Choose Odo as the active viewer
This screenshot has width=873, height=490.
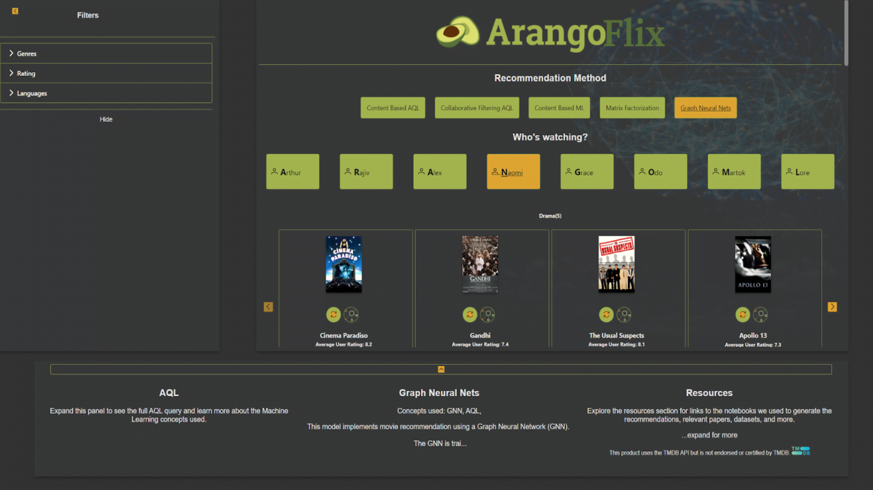click(660, 172)
